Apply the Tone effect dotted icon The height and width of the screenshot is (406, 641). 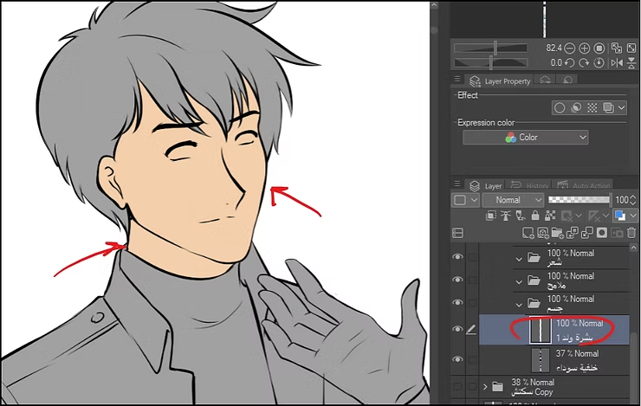pos(592,108)
